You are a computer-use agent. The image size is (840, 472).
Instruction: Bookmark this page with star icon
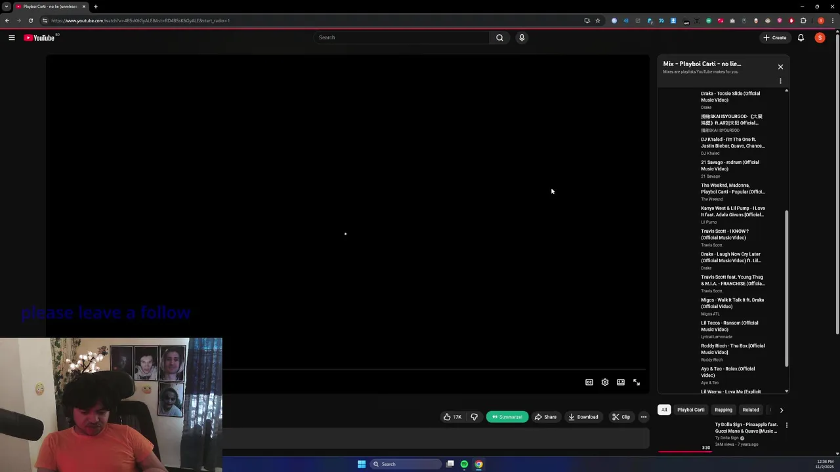598,20
